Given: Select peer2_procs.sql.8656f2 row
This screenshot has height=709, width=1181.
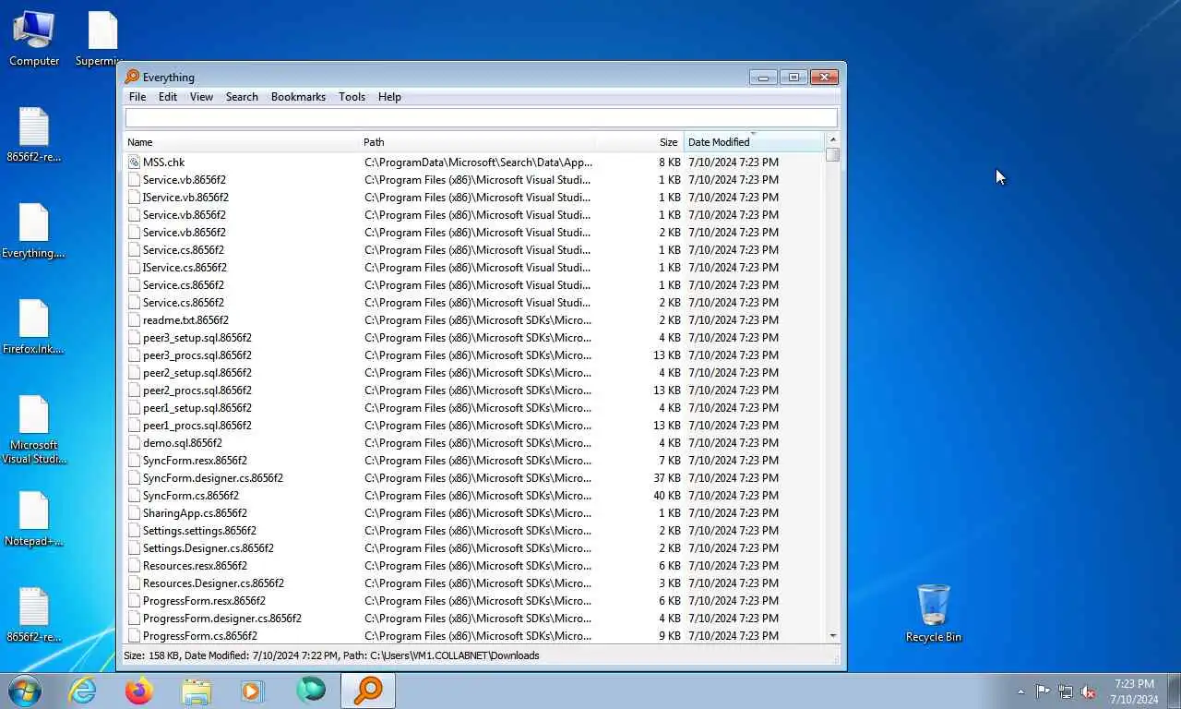Looking at the screenshot, I should (x=474, y=390).
